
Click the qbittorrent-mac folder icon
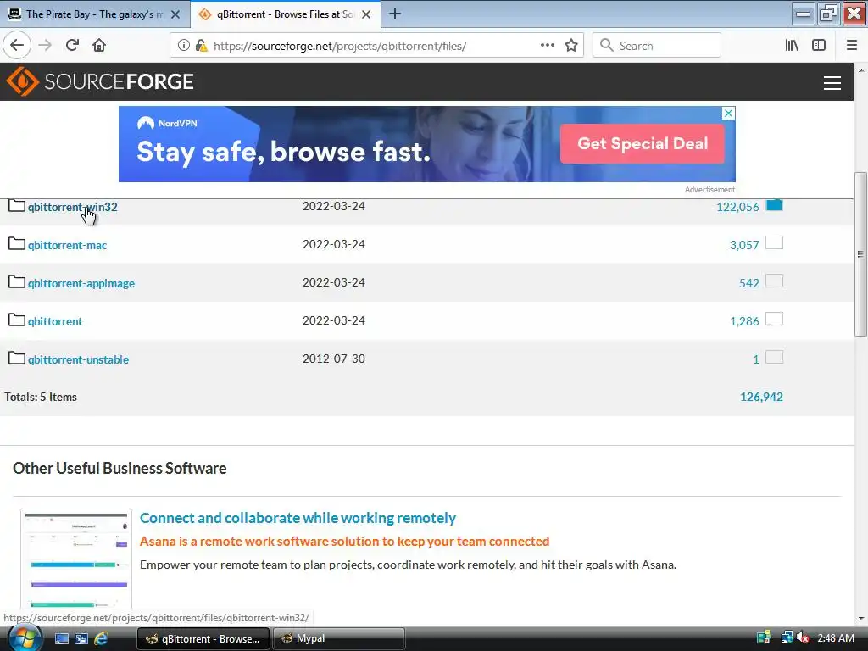pos(17,244)
